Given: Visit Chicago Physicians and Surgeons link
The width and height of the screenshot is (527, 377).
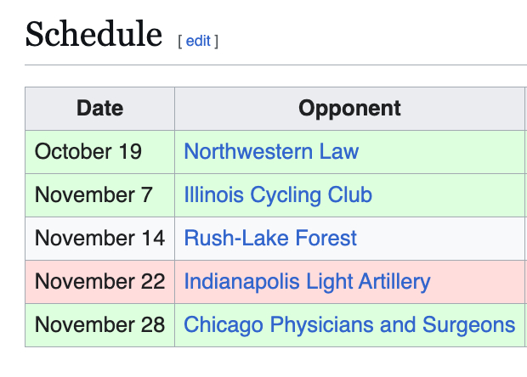Looking at the screenshot, I should 349,325.
